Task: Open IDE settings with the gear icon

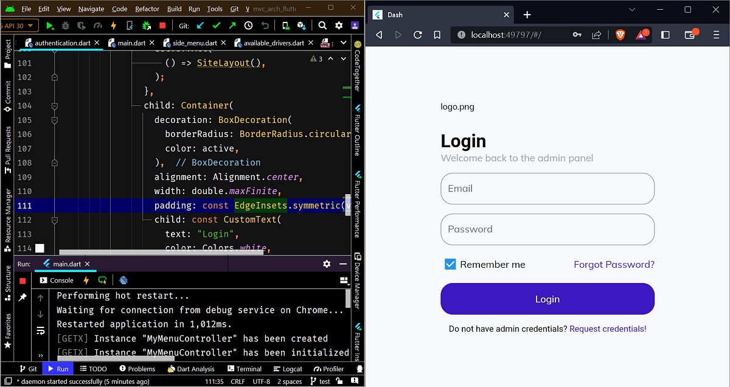Action: point(339,26)
